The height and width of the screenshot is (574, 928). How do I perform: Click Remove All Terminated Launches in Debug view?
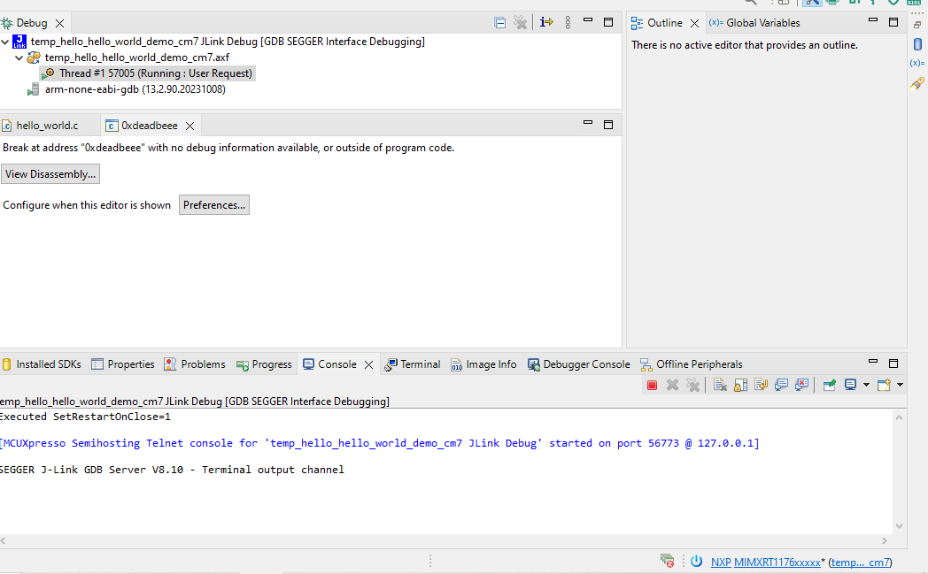520,23
